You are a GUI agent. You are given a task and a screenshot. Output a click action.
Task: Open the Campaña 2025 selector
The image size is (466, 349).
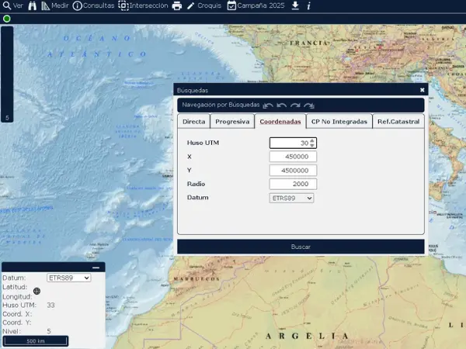[256, 5]
